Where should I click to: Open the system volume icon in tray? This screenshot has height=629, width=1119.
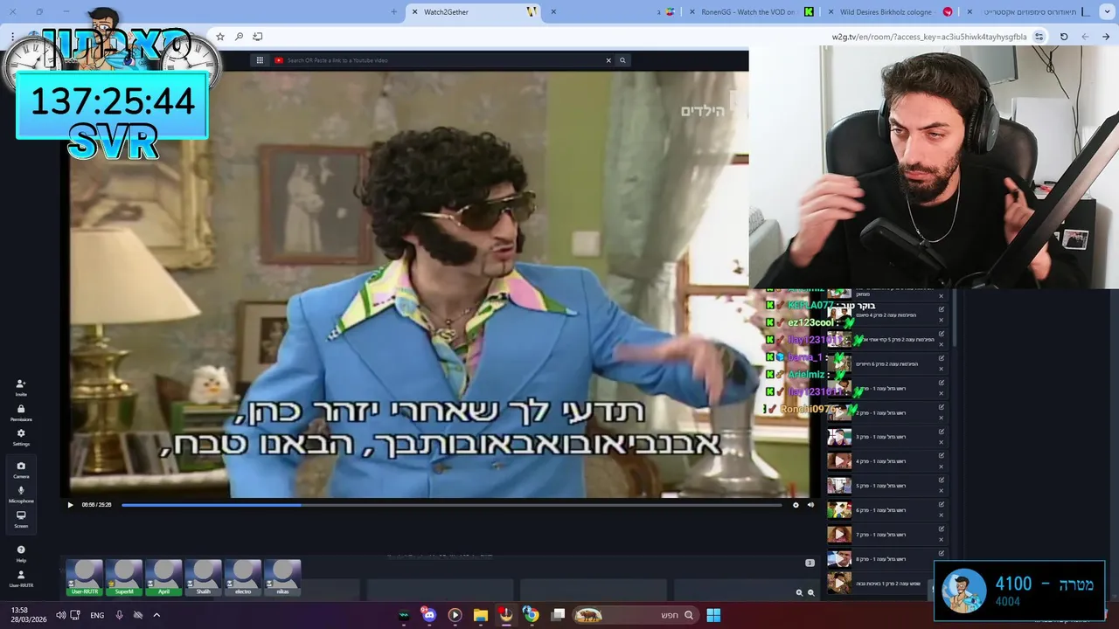pos(60,615)
